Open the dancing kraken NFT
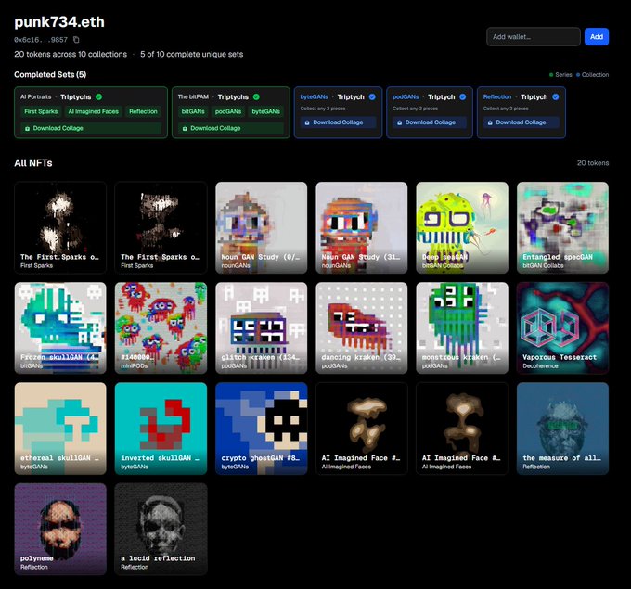This screenshot has height=589, width=631. pos(361,328)
